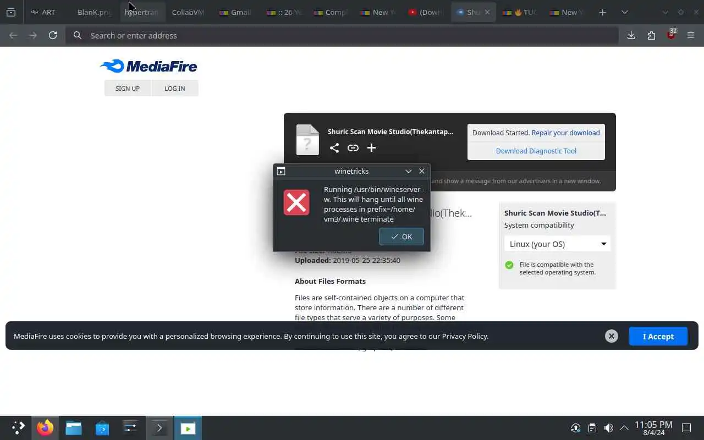Open Discover software store in taskbar
The width and height of the screenshot is (704, 440).
(102, 428)
